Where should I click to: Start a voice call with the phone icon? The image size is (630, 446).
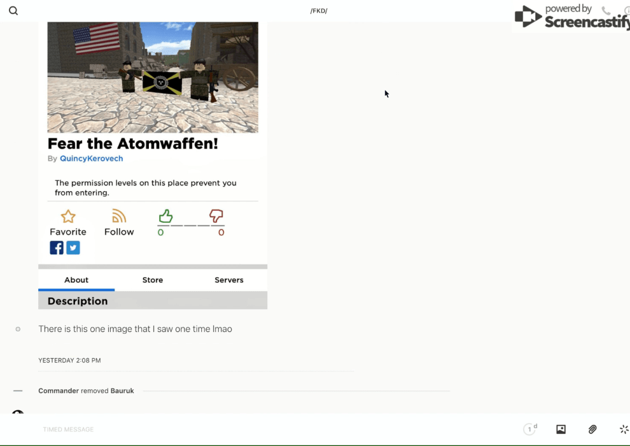pyautogui.click(x=606, y=11)
